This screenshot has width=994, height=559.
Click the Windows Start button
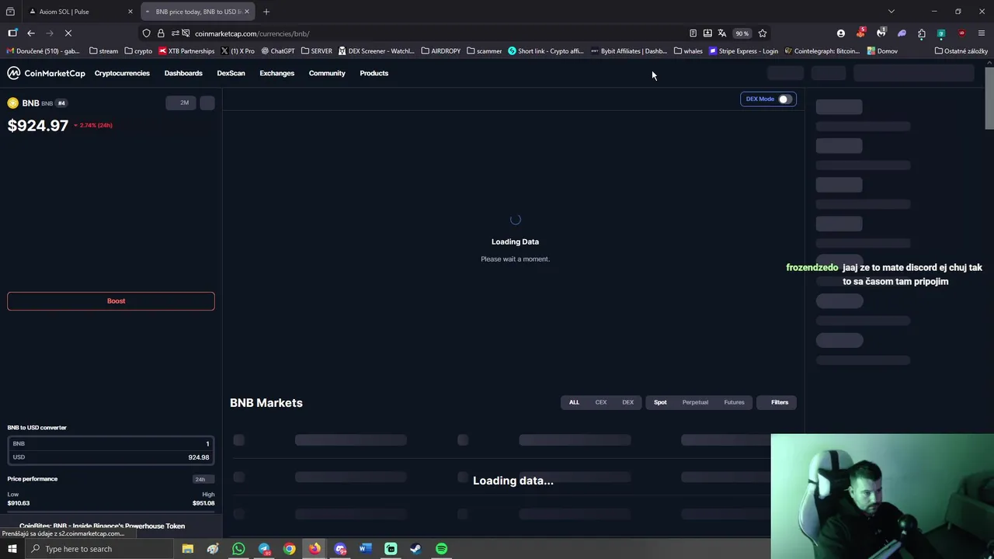(x=12, y=549)
